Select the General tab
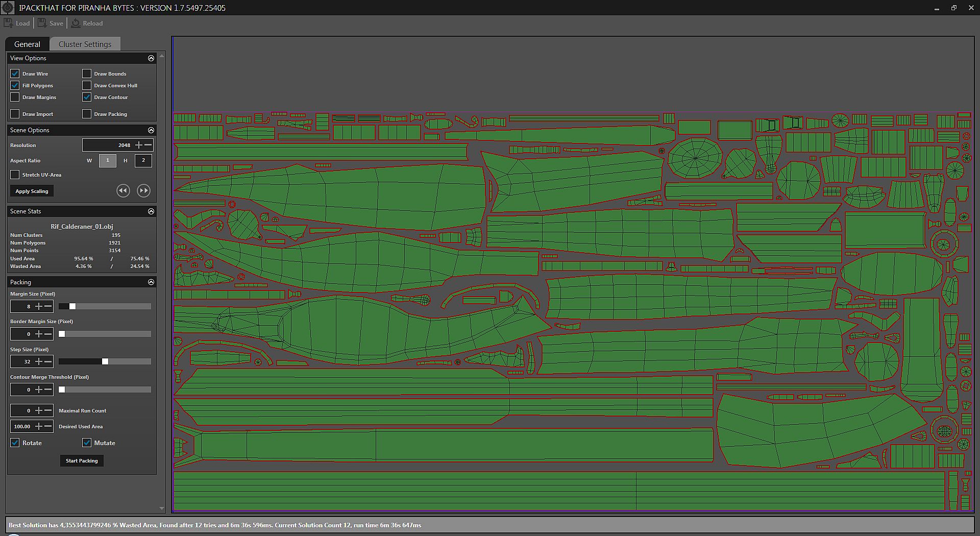The width and height of the screenshot is (980, 536). point(27,44)
